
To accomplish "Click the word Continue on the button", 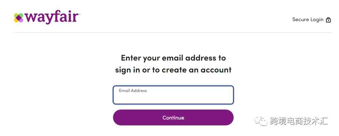I will [x=173, y=118].
